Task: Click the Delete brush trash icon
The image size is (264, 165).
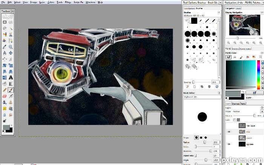Action: (209, 86)
